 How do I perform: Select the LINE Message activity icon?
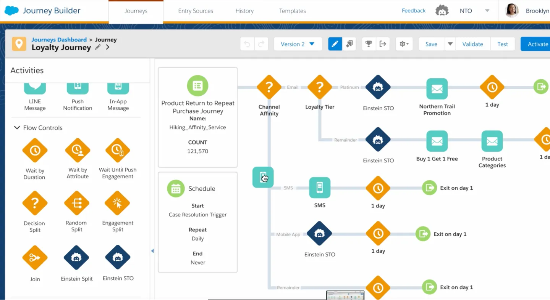[x=35, y=88]
